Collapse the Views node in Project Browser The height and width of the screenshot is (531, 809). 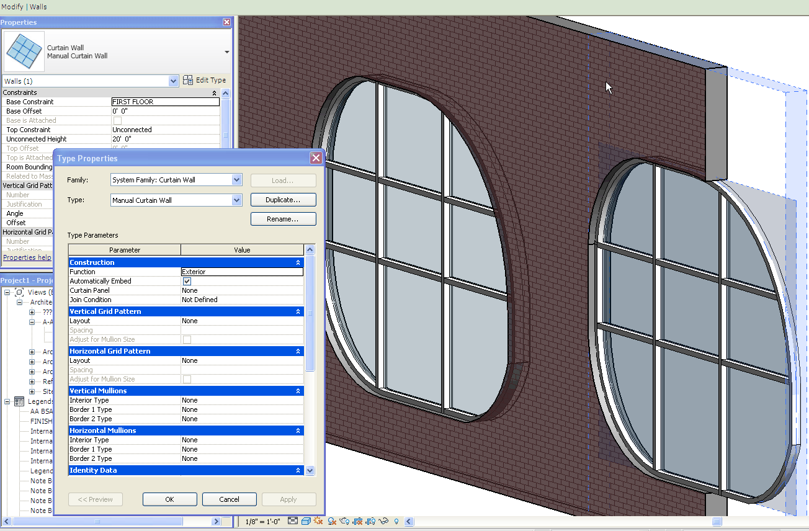pyautogui.click(x=7, y=292)
